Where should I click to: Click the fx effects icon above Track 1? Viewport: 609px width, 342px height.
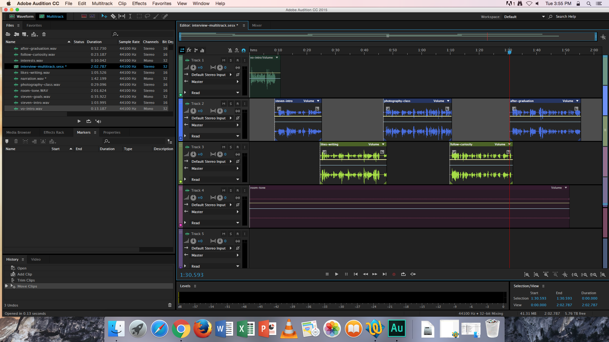tap(189, 50)
